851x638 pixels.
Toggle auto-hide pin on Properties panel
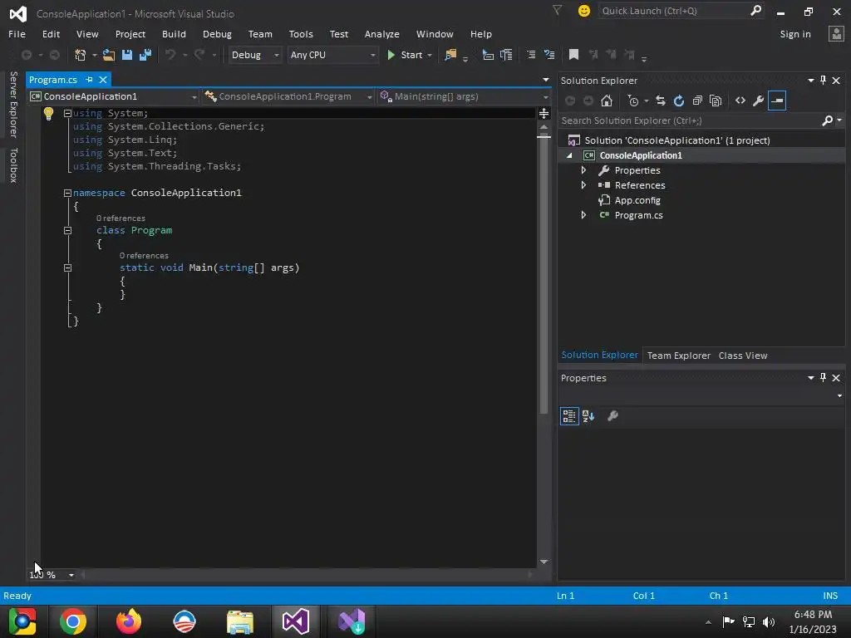pos(824,378)
